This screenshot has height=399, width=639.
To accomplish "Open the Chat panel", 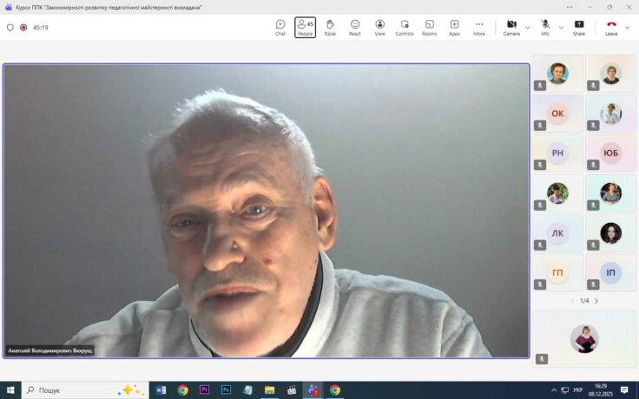I will click(x=280, y=27).
